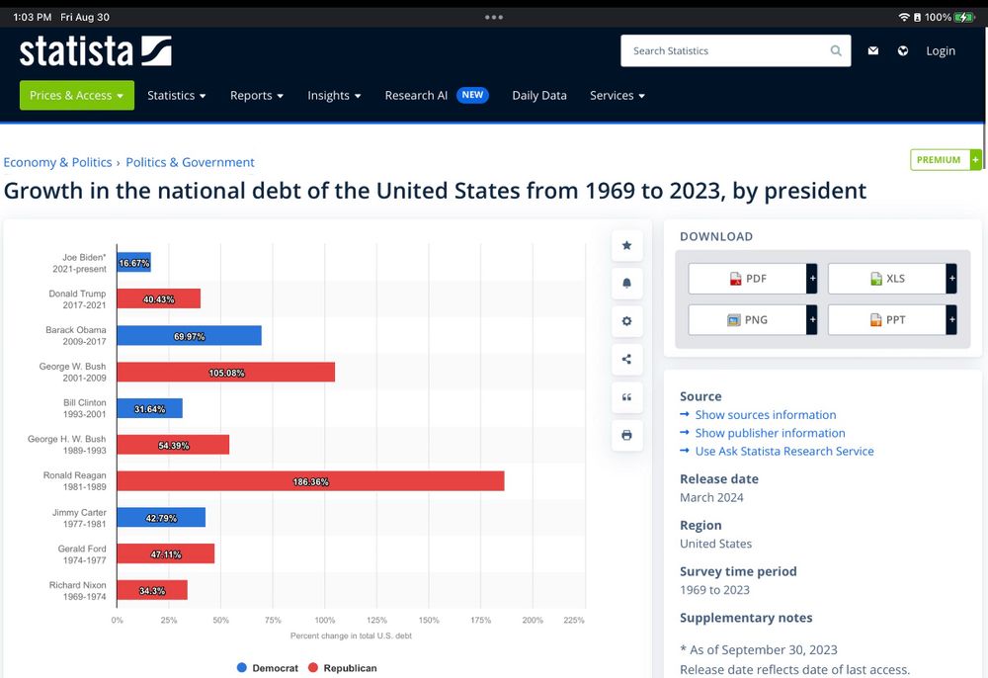Open the mail envelope icon
Viewport: 988px width, 678px height.
click(872, 51)
